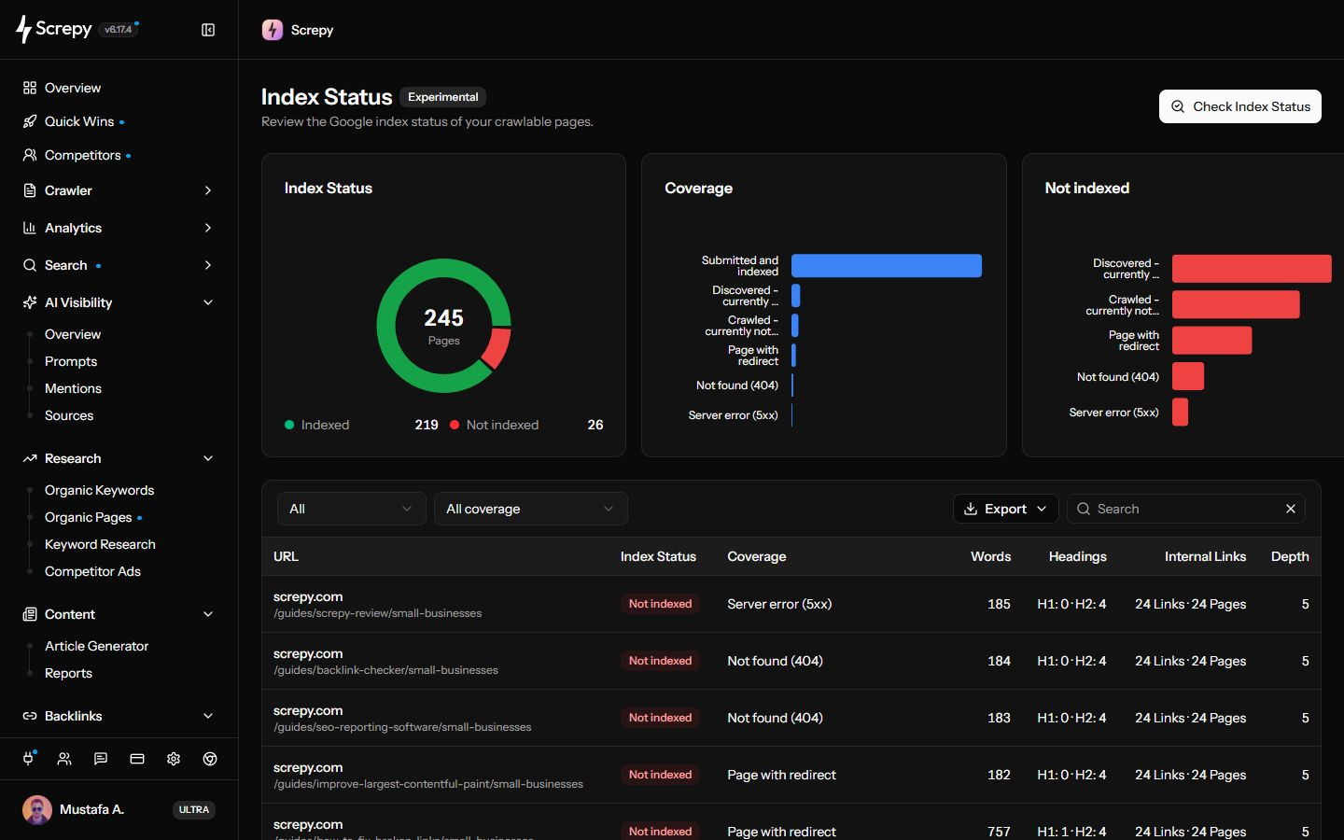Click the AI Visibility sparkle icon
This screenshot has height=840, width=1344.
point(30,302)
